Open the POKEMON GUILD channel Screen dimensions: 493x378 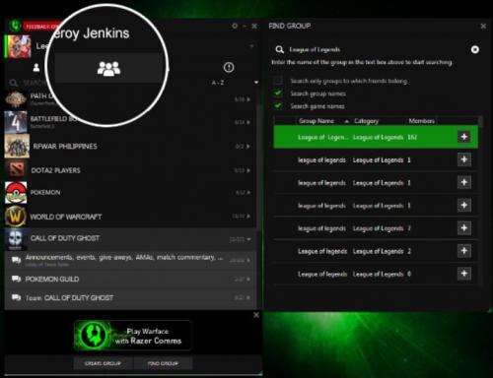130,280
